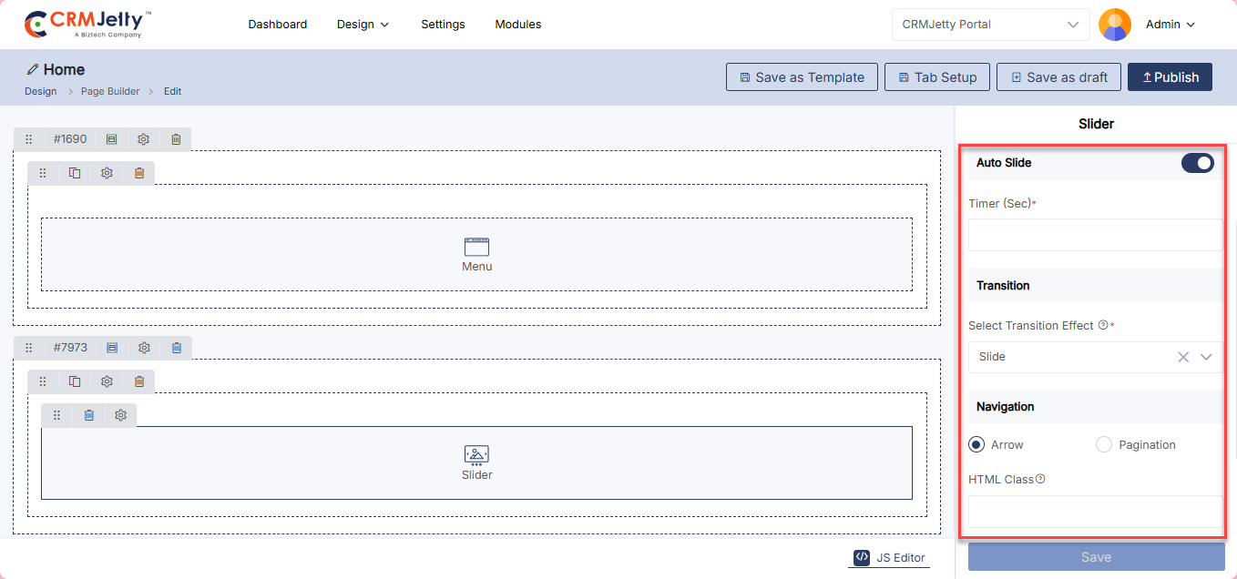Click the drag handle of section #7973
1237x579 pixels.
click(x=28, y=348)
